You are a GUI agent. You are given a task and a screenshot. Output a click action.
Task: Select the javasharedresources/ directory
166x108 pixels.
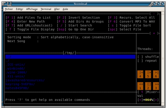(x=25, y=80)
